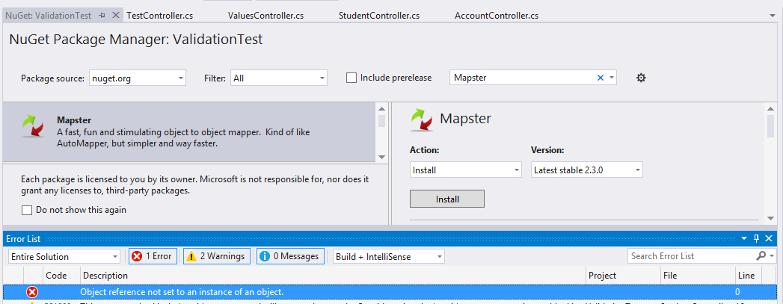Image resolution: width=783 pixels, height=304 pixels.
Task: Select the Mapster package in results
Action: point(189,132)
